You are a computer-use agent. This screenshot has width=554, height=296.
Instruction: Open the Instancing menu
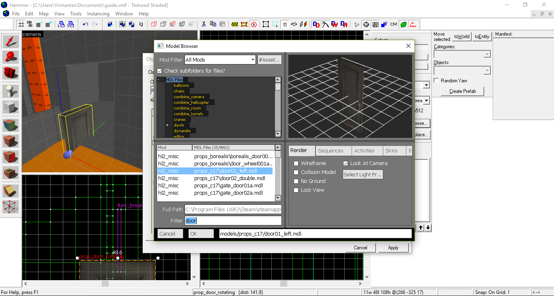coord(98,14)
